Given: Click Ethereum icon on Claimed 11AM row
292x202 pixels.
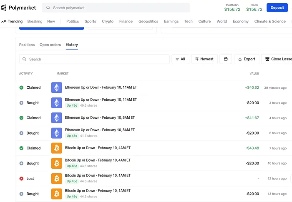Looking at the screenshot, I should click(x=57, y=87).
